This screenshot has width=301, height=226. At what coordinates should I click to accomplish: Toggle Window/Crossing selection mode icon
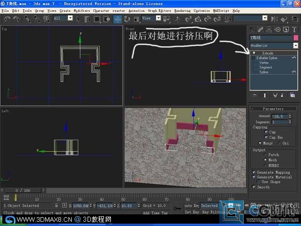107,19
